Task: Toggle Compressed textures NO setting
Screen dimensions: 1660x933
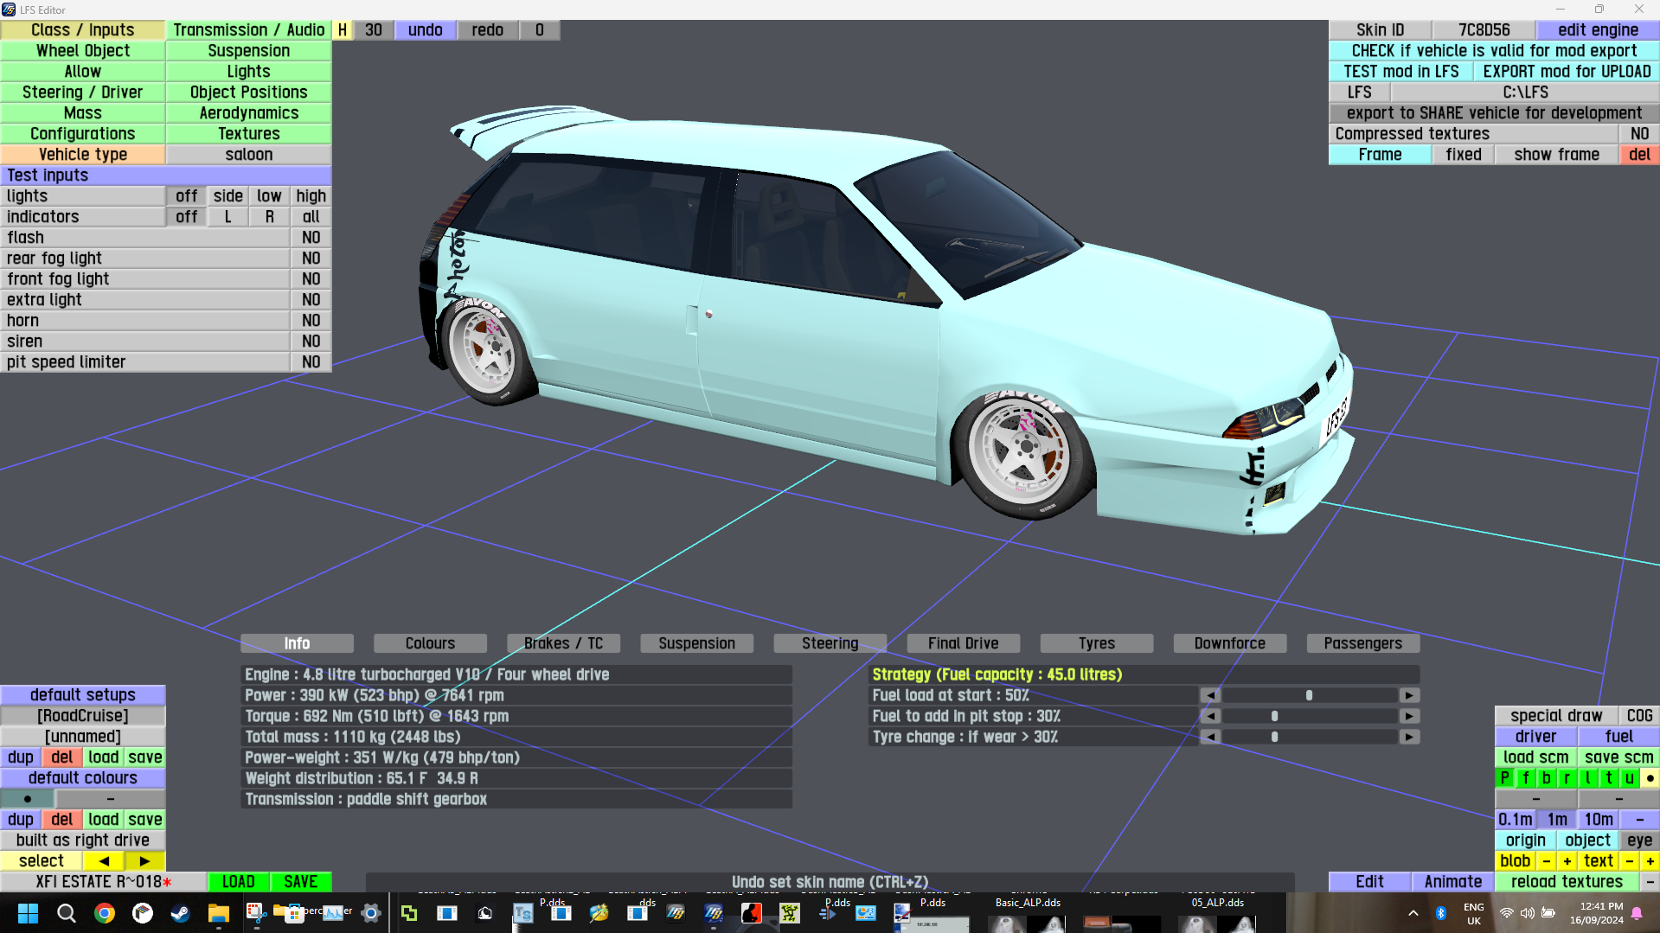Action: (1640, 134)
